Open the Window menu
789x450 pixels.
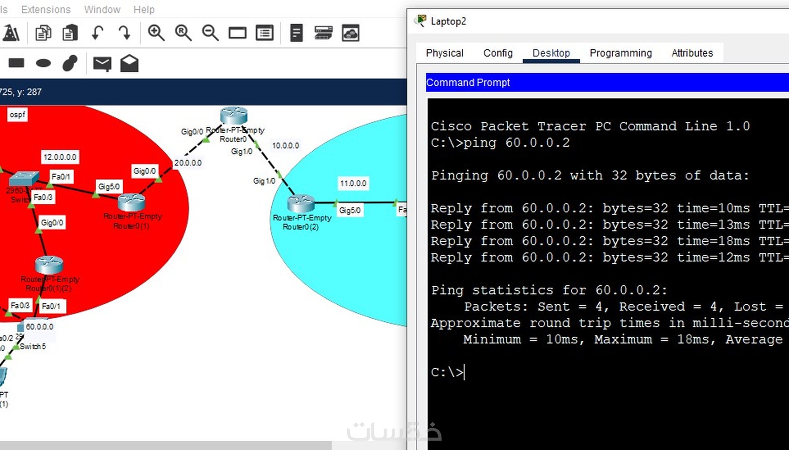[x=102, y=9]
